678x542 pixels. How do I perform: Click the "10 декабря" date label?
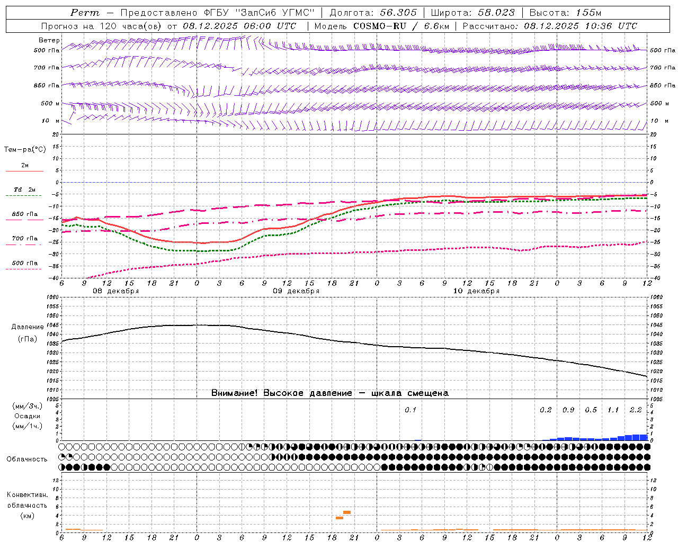(x=476, y=291)
